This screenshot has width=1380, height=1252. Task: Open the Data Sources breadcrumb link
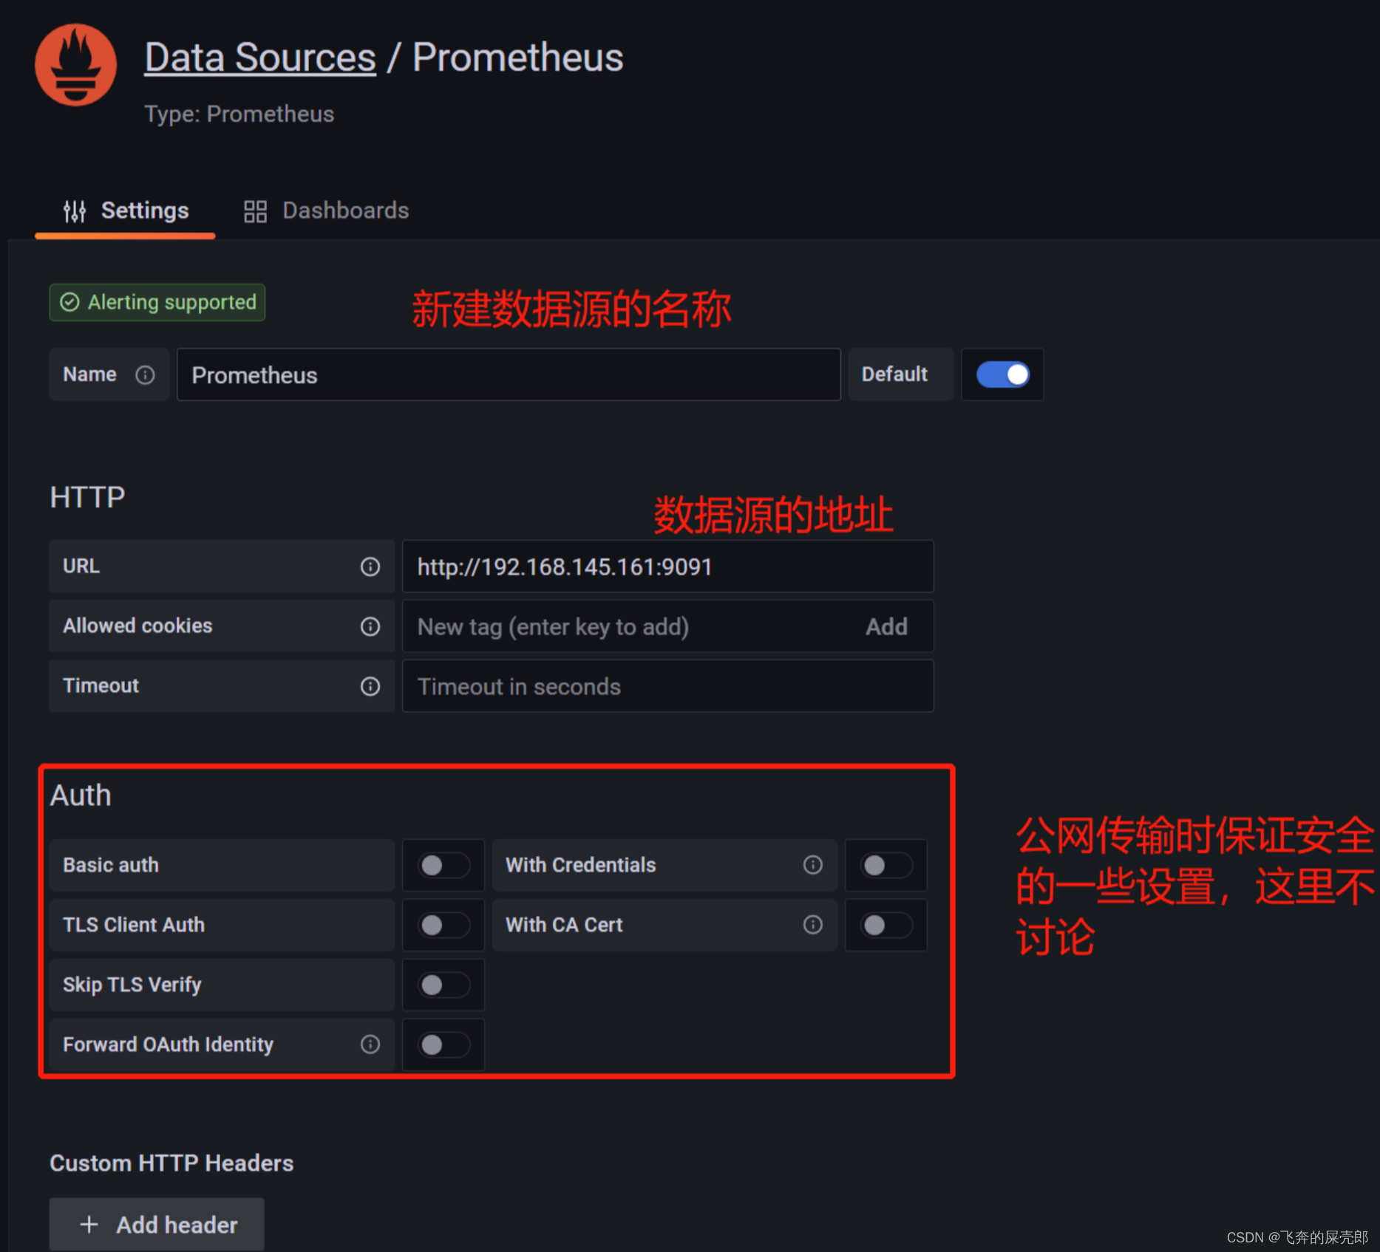(260, 58)
